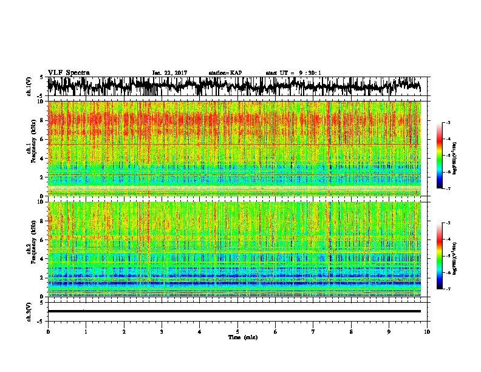The image size is (481, 372).
Task: Click time axis tick label '4'
Action: point(200,332)
